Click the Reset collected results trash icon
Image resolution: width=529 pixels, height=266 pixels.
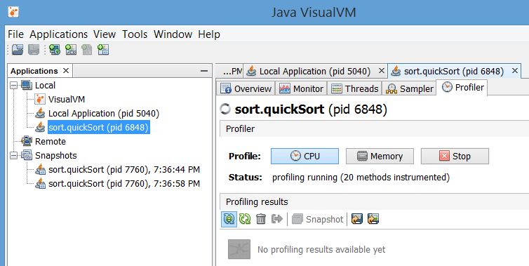pyautogui.click(x=261, y=219)
